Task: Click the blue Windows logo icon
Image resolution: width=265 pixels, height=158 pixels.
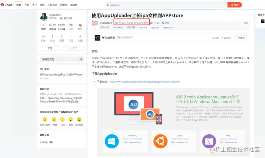Action: pos(112,141)
